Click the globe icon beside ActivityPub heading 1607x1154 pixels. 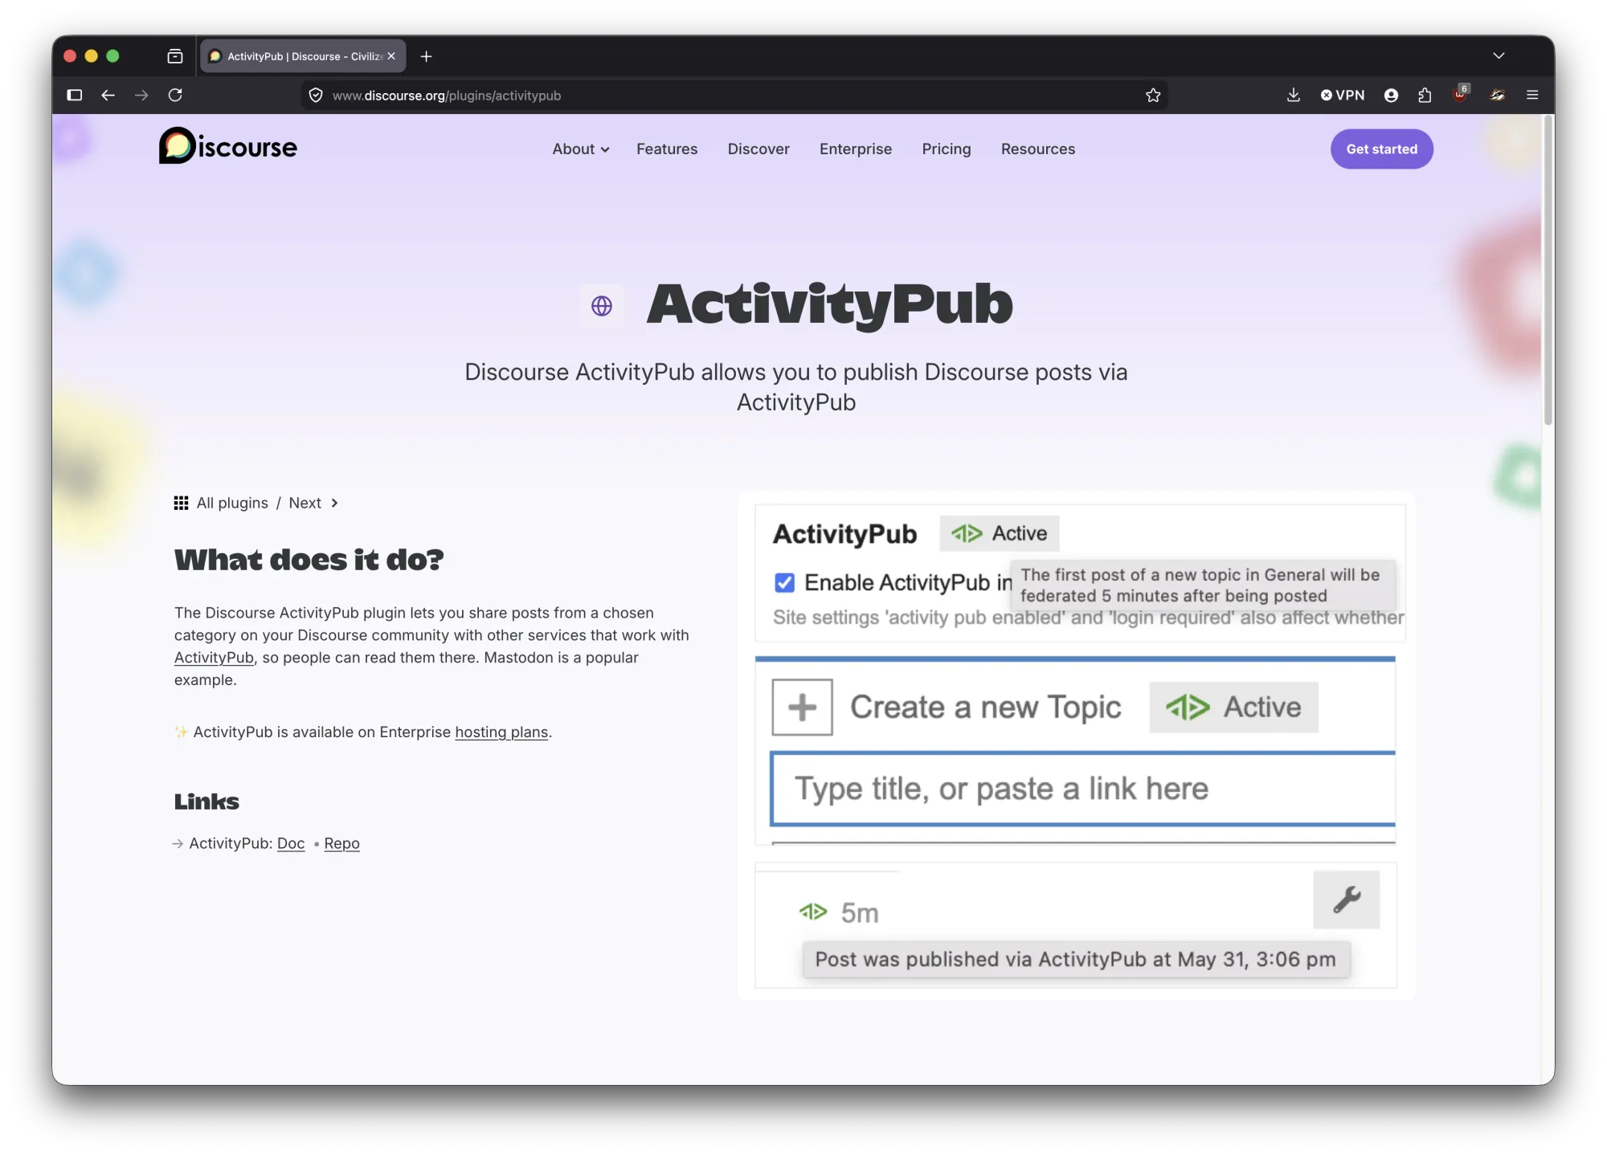pyautogui.click(x=602, y=306)
